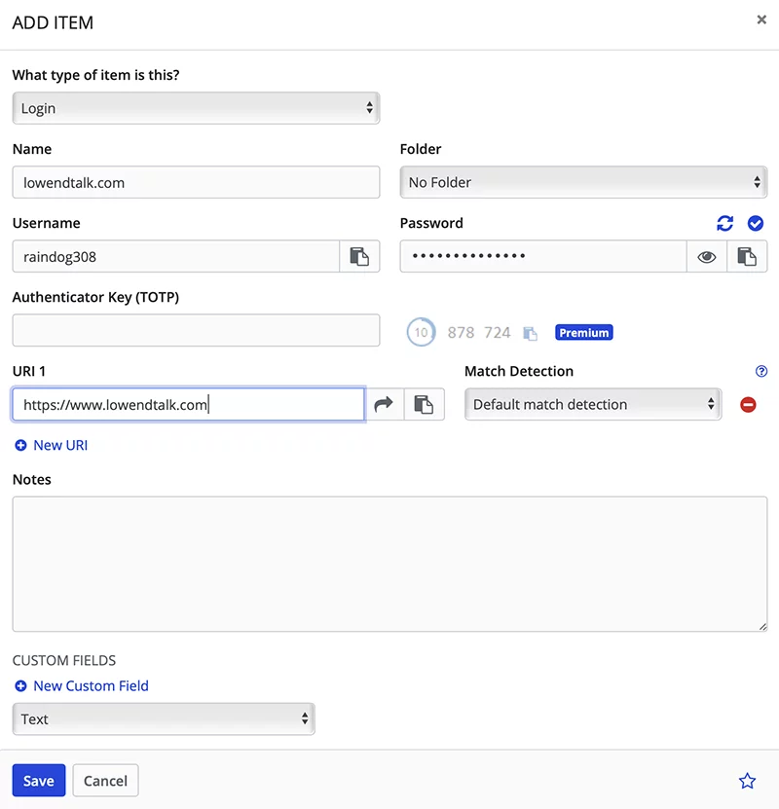
Task: Save the new item
Action: click(x=39, y=780)
